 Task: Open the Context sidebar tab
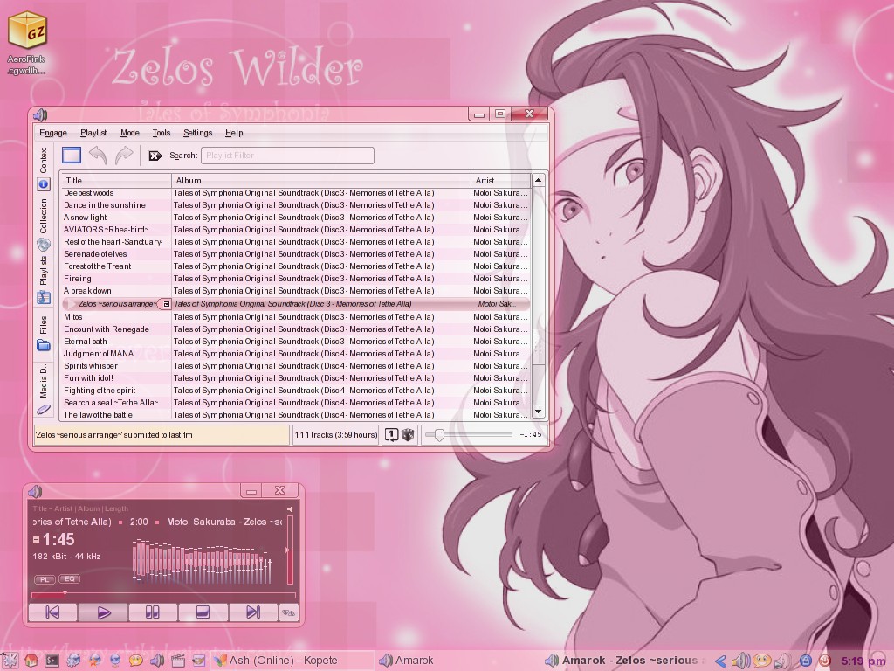pyautogui.click(x=44, y=169)
